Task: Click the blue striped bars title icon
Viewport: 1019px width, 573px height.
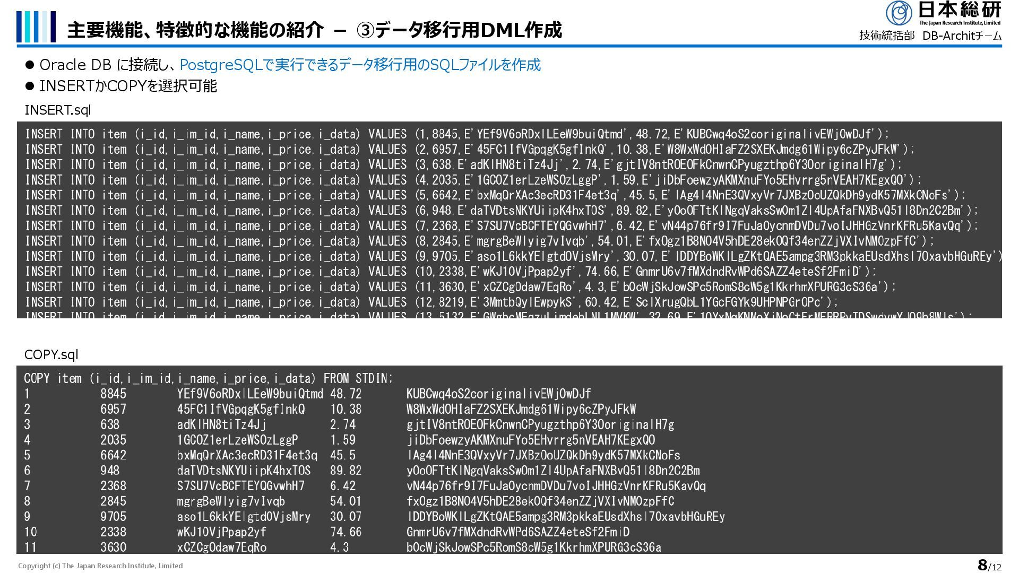Action: pos(36,27)
